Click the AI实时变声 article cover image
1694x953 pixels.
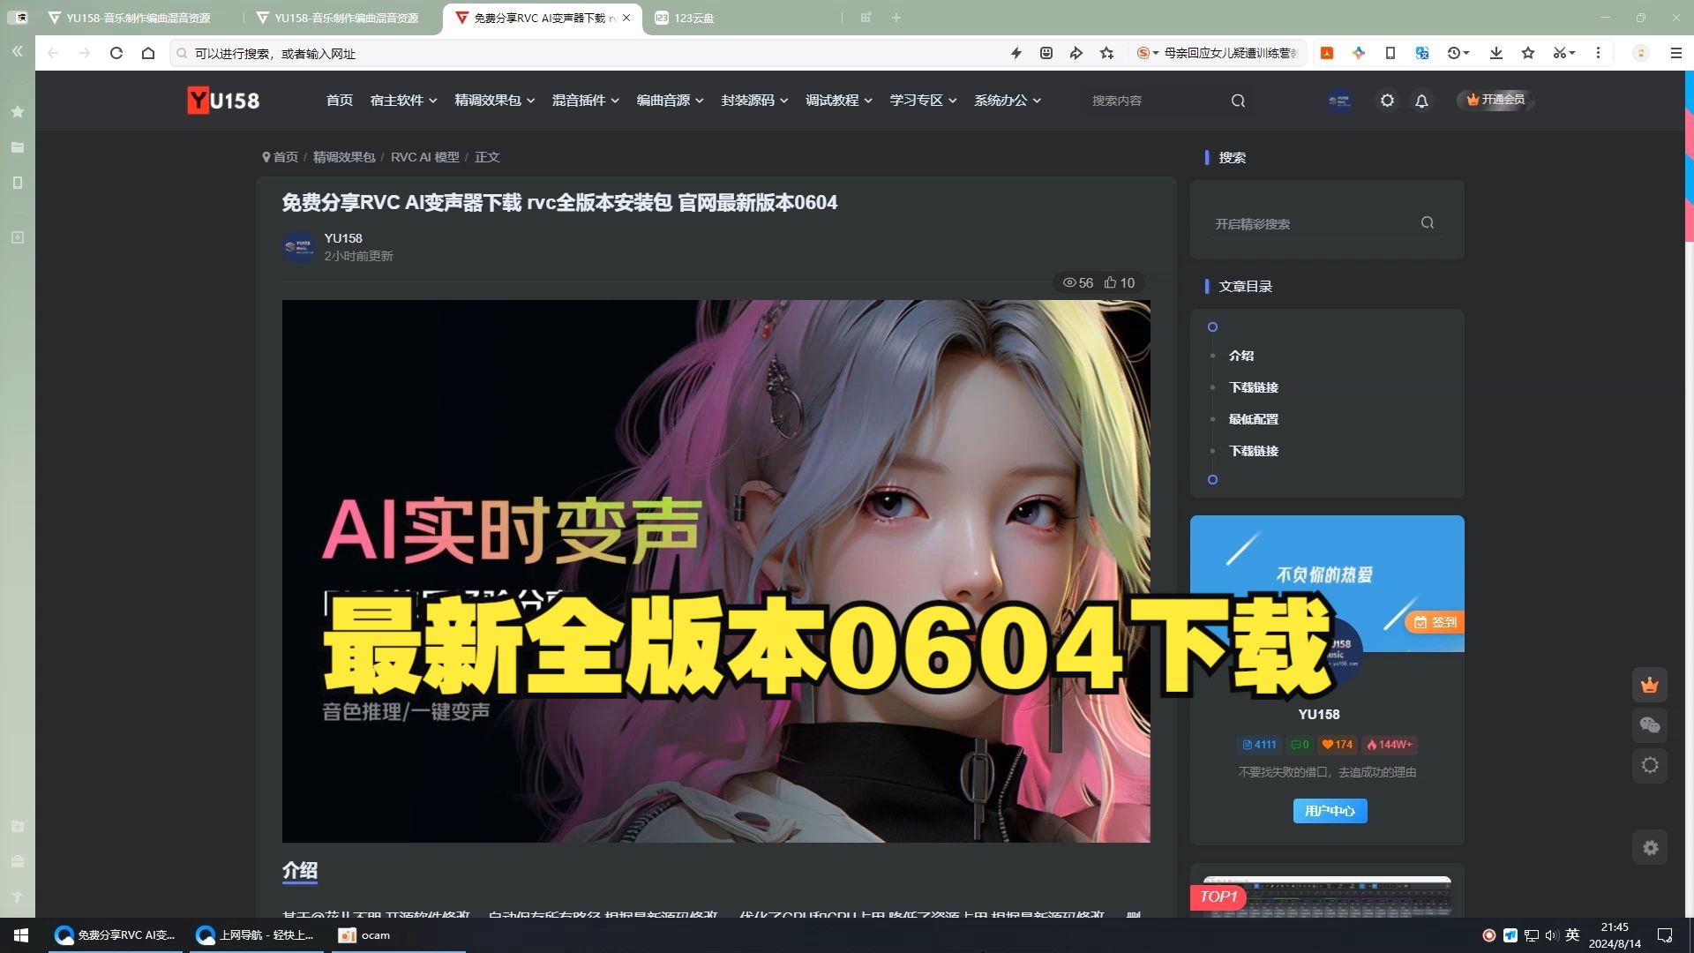pyautogui.click(x=716, y=571)
